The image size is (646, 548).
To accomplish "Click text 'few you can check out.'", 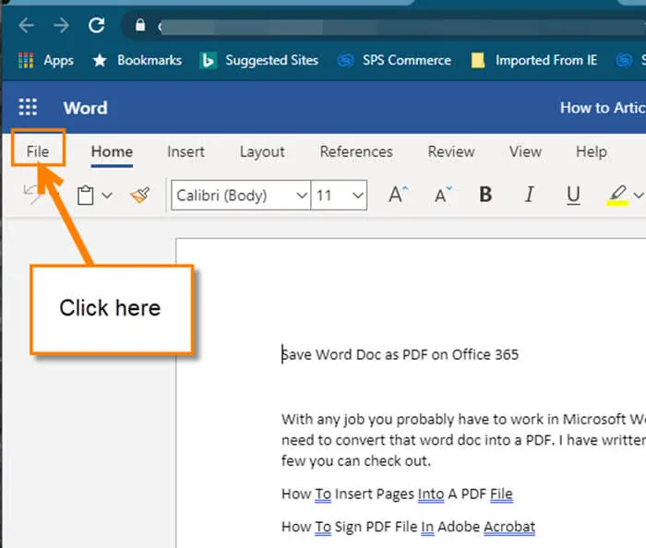I will pyautogui.click(x=356, y=460).
